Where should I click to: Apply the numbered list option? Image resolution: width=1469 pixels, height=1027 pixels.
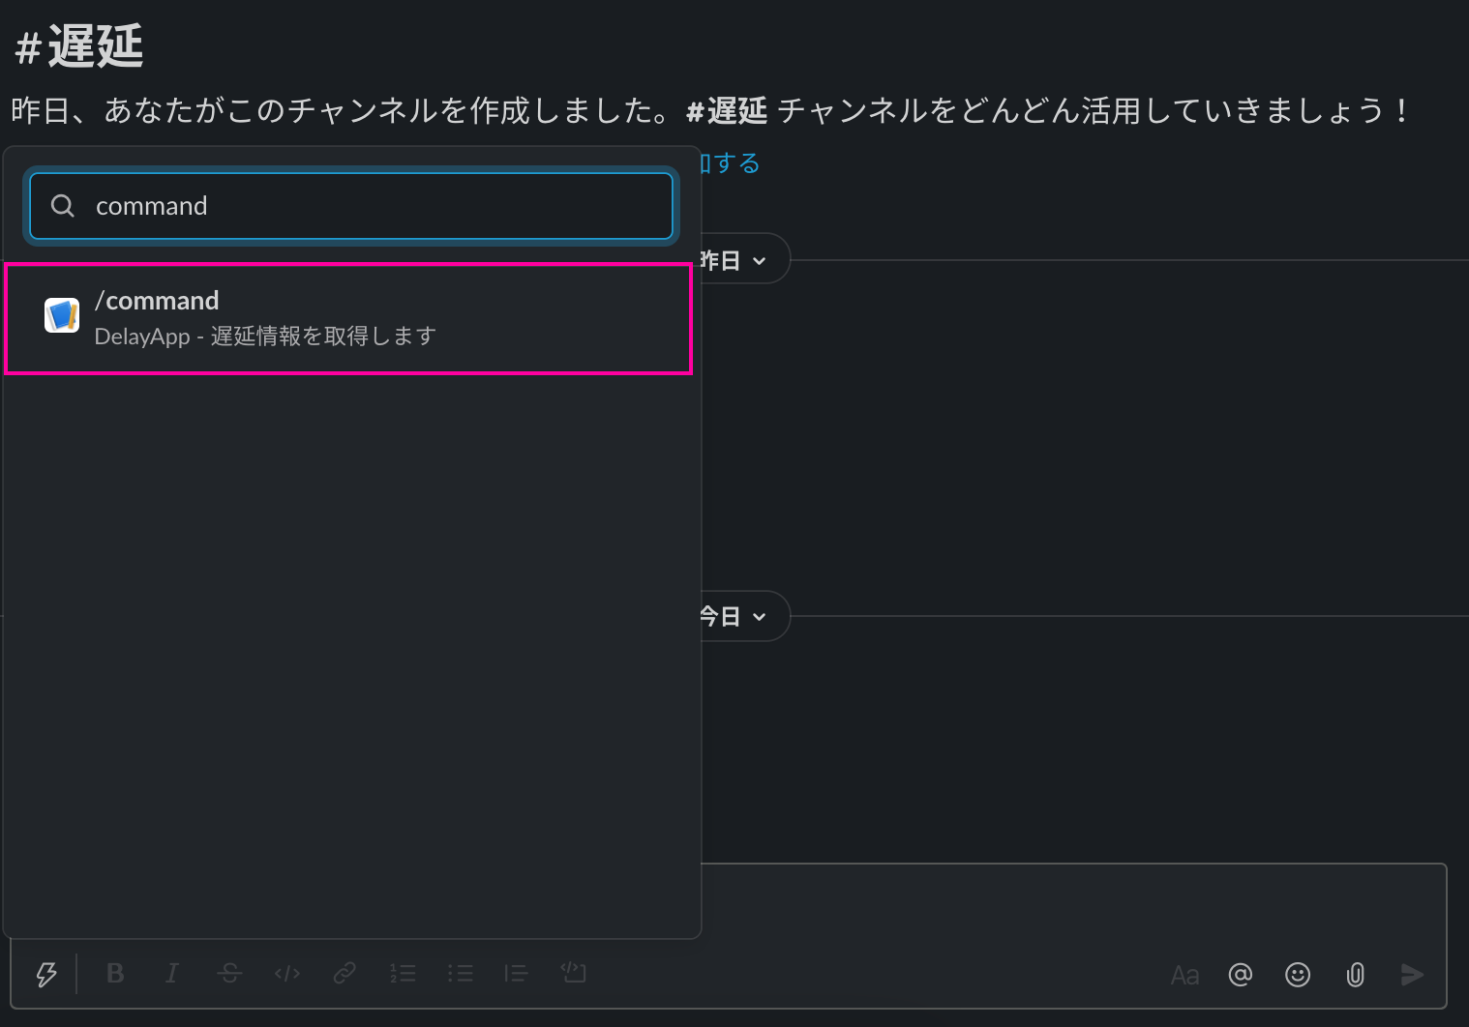tap(403, 974)
